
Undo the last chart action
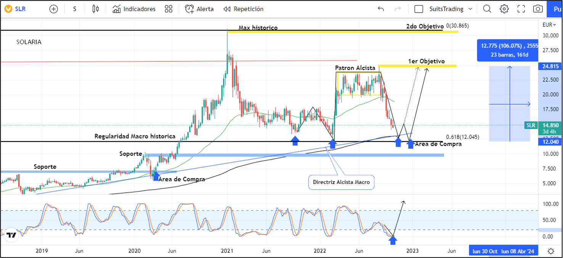(x=381, y=9)
